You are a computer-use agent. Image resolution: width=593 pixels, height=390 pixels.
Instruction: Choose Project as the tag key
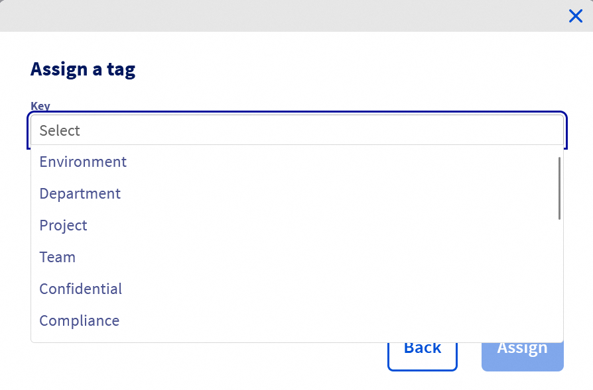point(63,225)
